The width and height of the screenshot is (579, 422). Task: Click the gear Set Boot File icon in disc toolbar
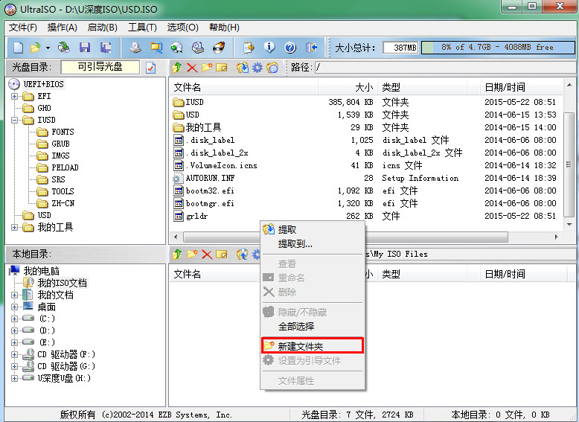[257, 68]
